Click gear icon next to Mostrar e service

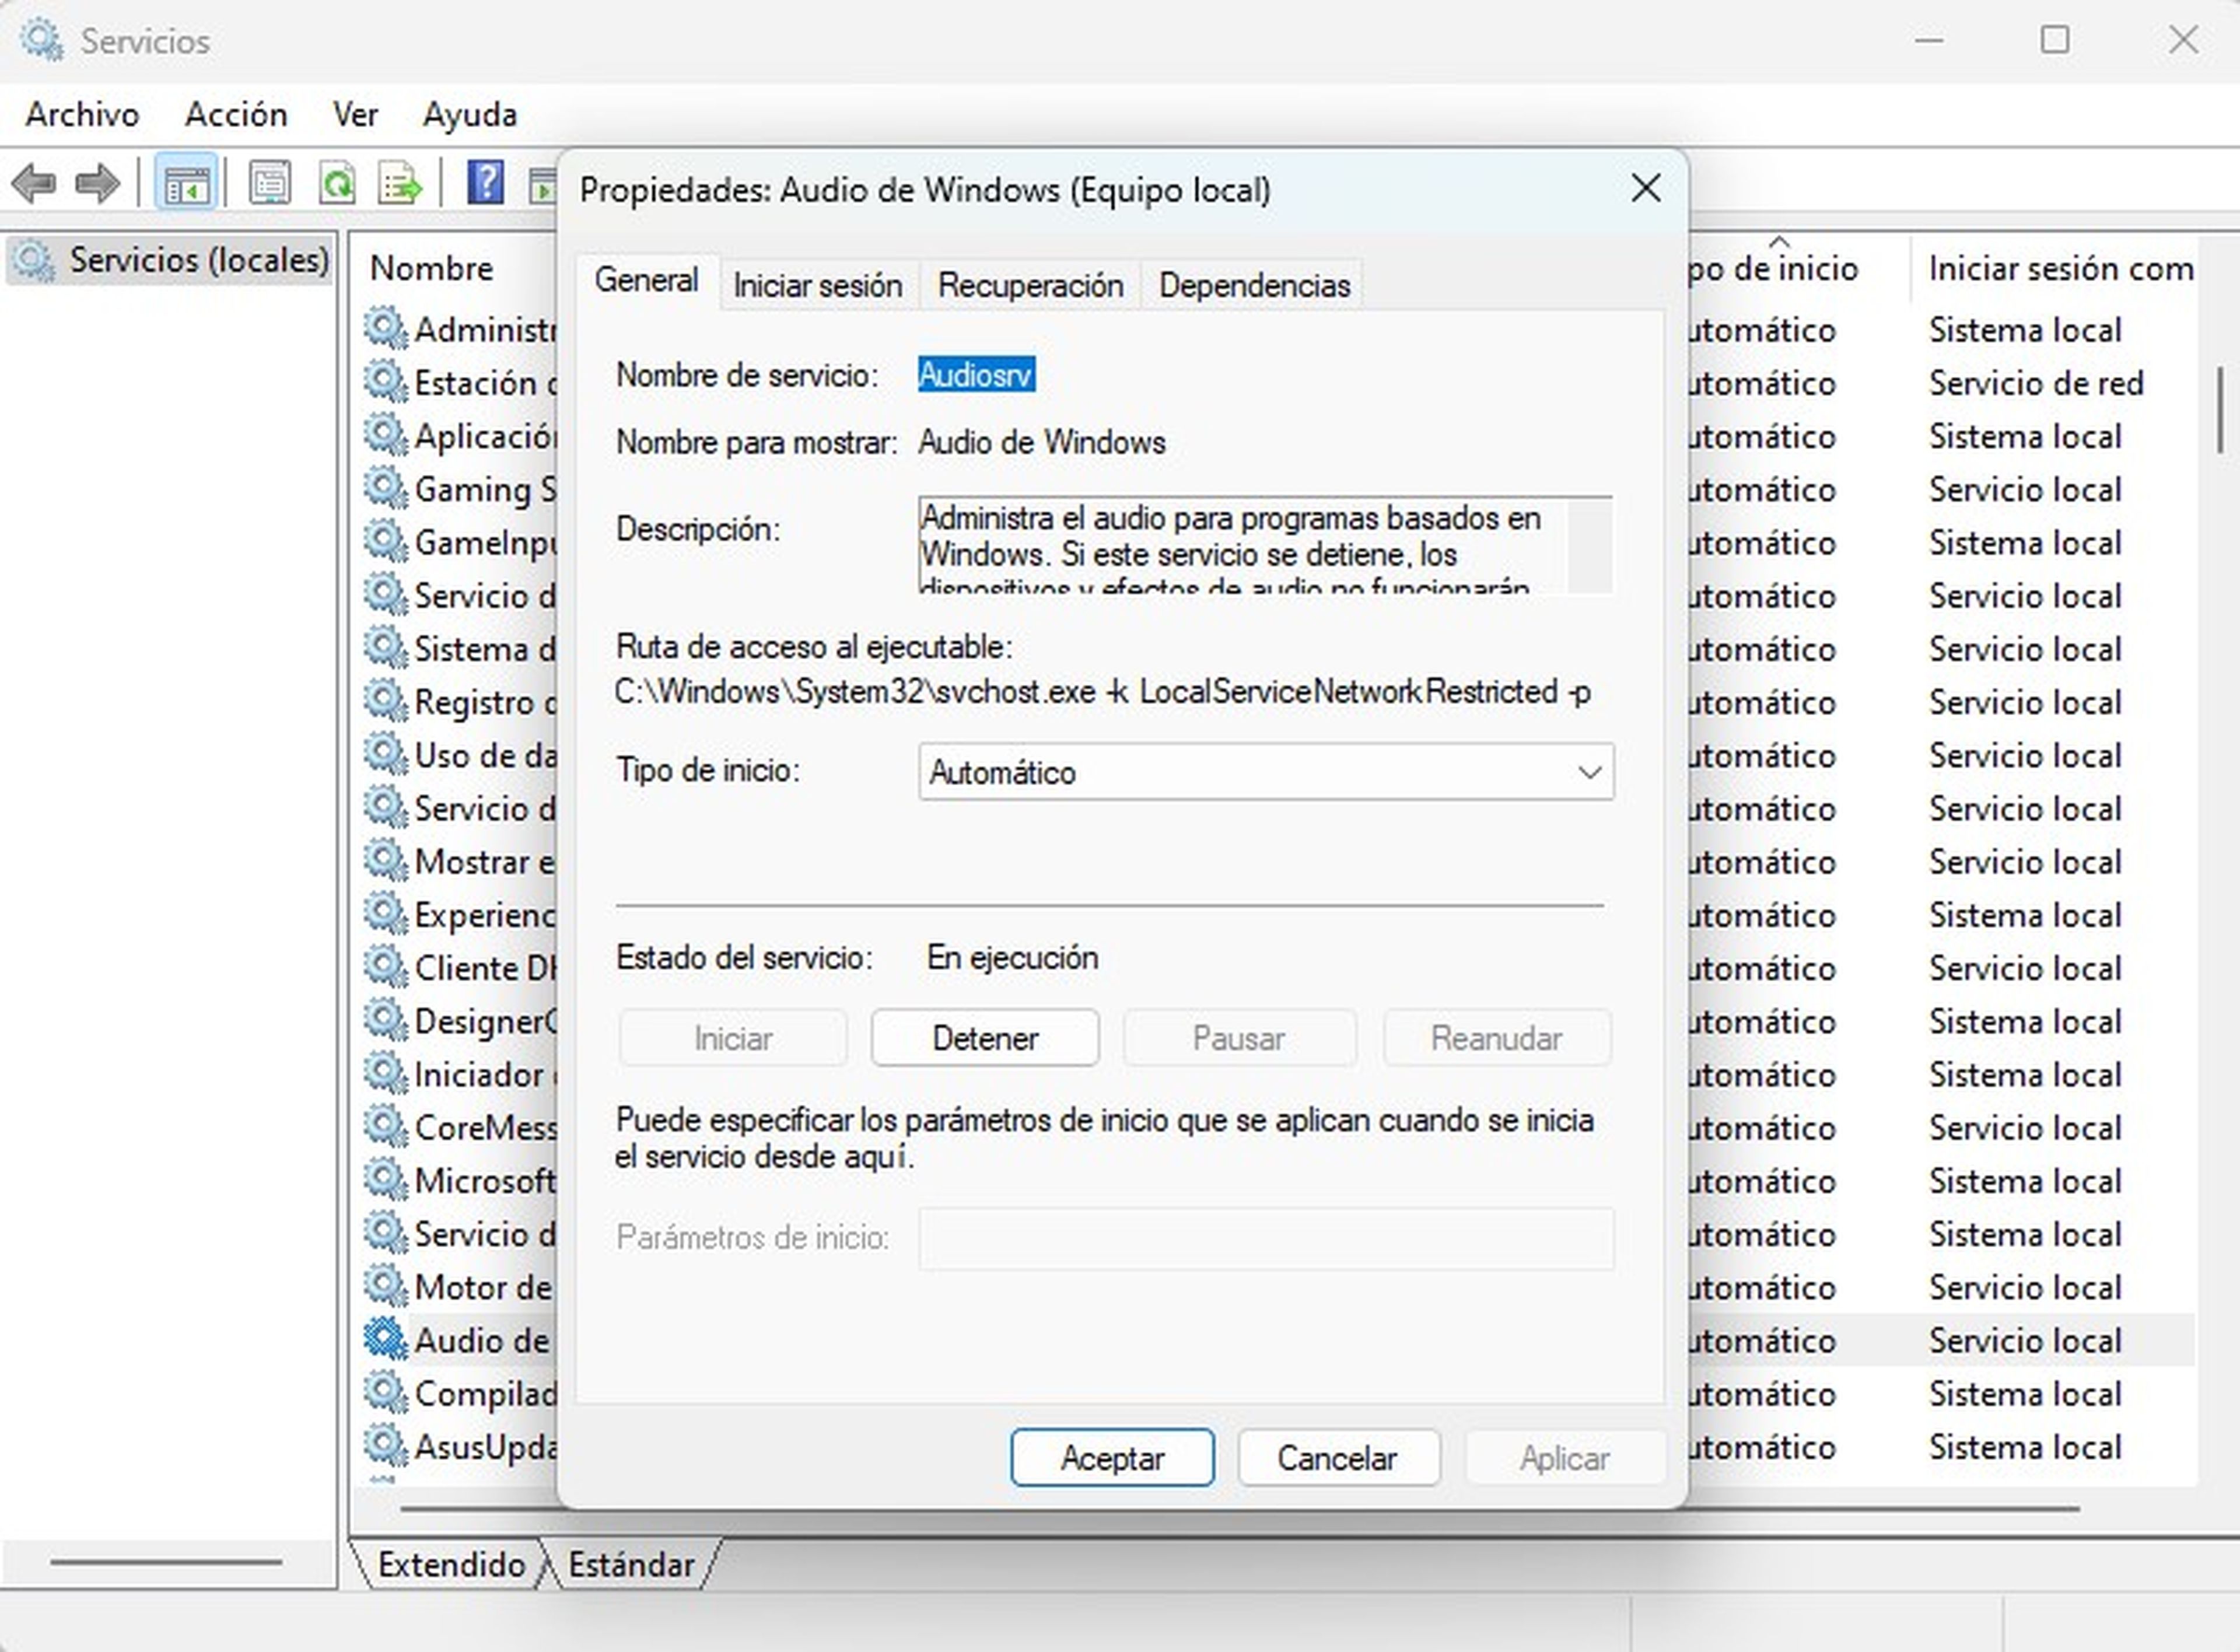click(x=385, y=861)
